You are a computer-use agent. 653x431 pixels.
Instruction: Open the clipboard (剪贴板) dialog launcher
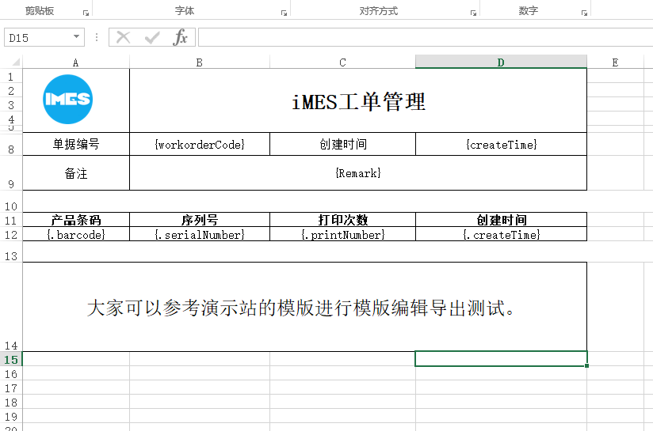click(86, 13)
